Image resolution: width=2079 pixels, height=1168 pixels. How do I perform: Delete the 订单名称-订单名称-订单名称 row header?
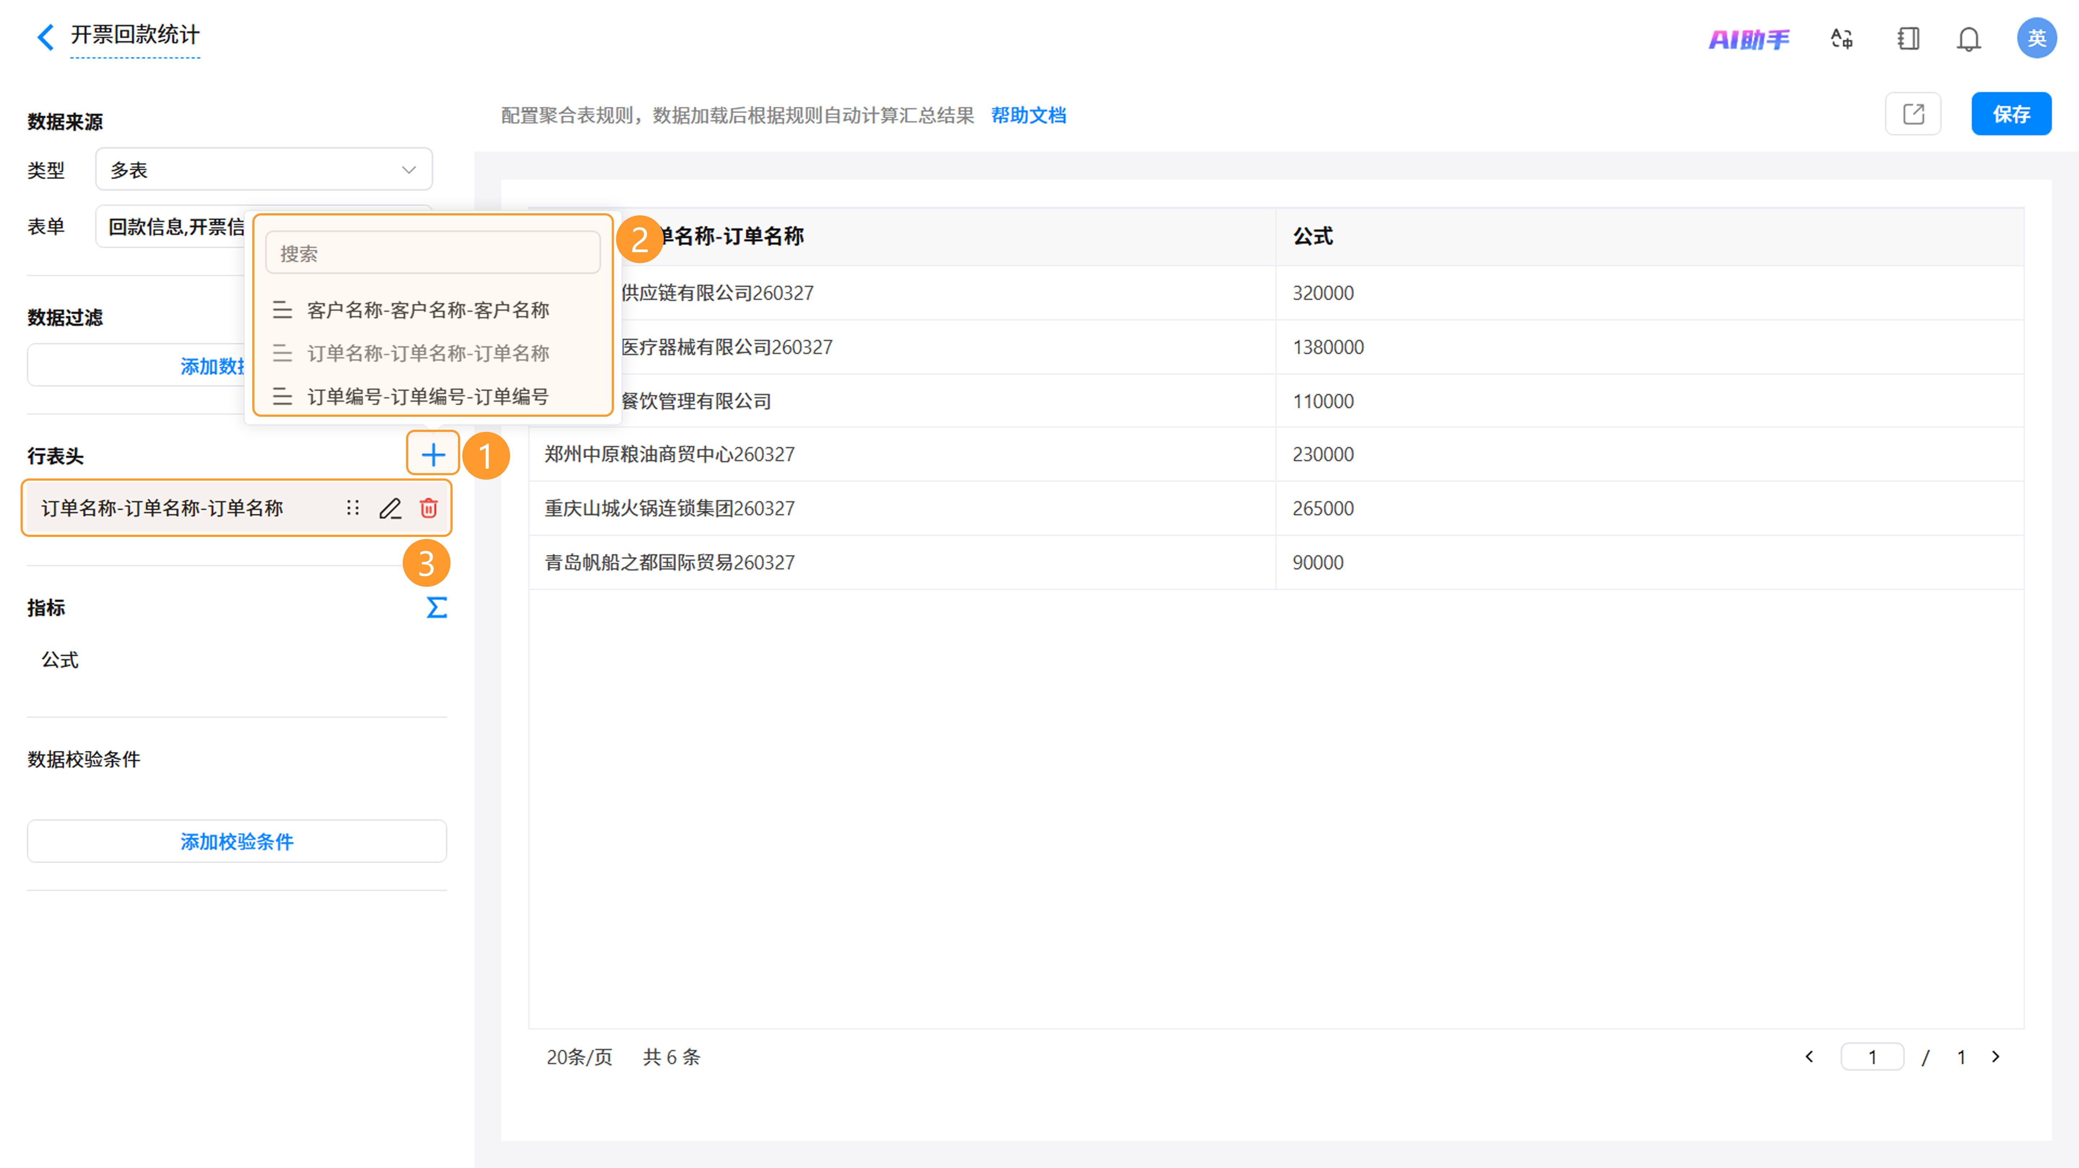coord(428,508)
